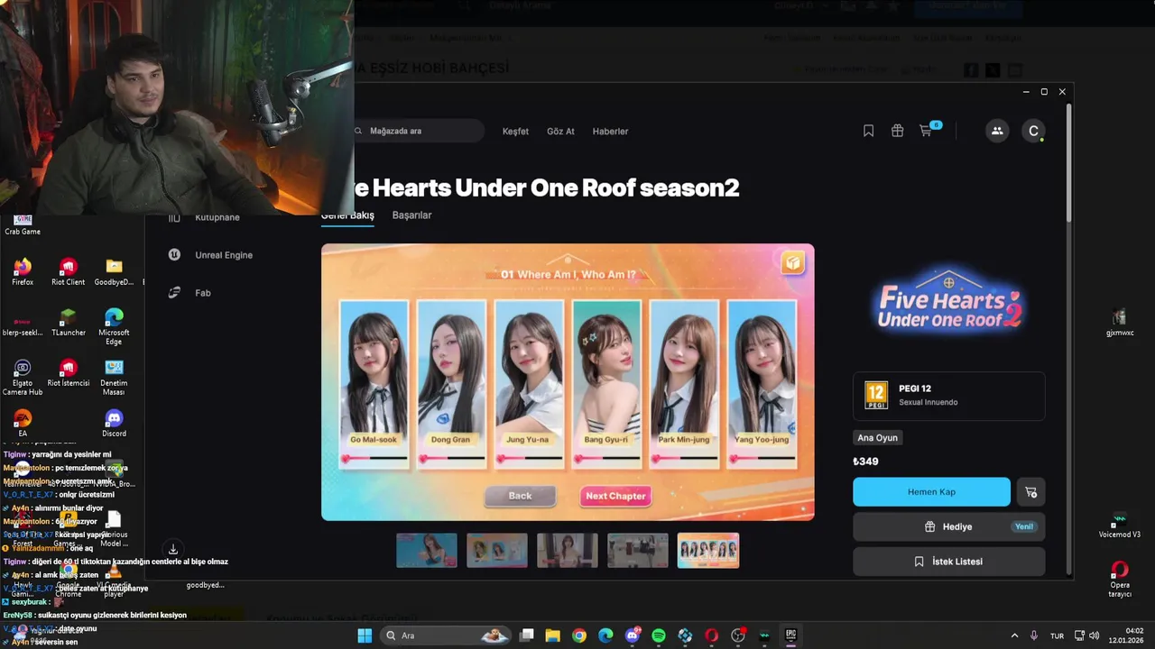Image resolution: width=1155 pixels, height=649 pixels.
Task: Open Keşfet in store navigation
Action: pyautogui.click(x=515, y=132)
